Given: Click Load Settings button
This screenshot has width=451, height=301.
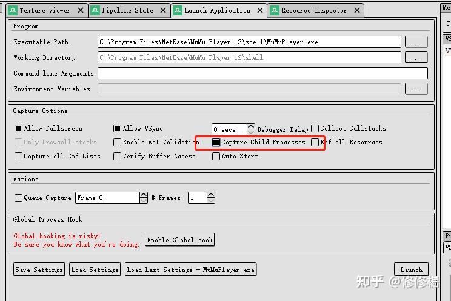Looking at the screenshot, I should coord(95,270).
